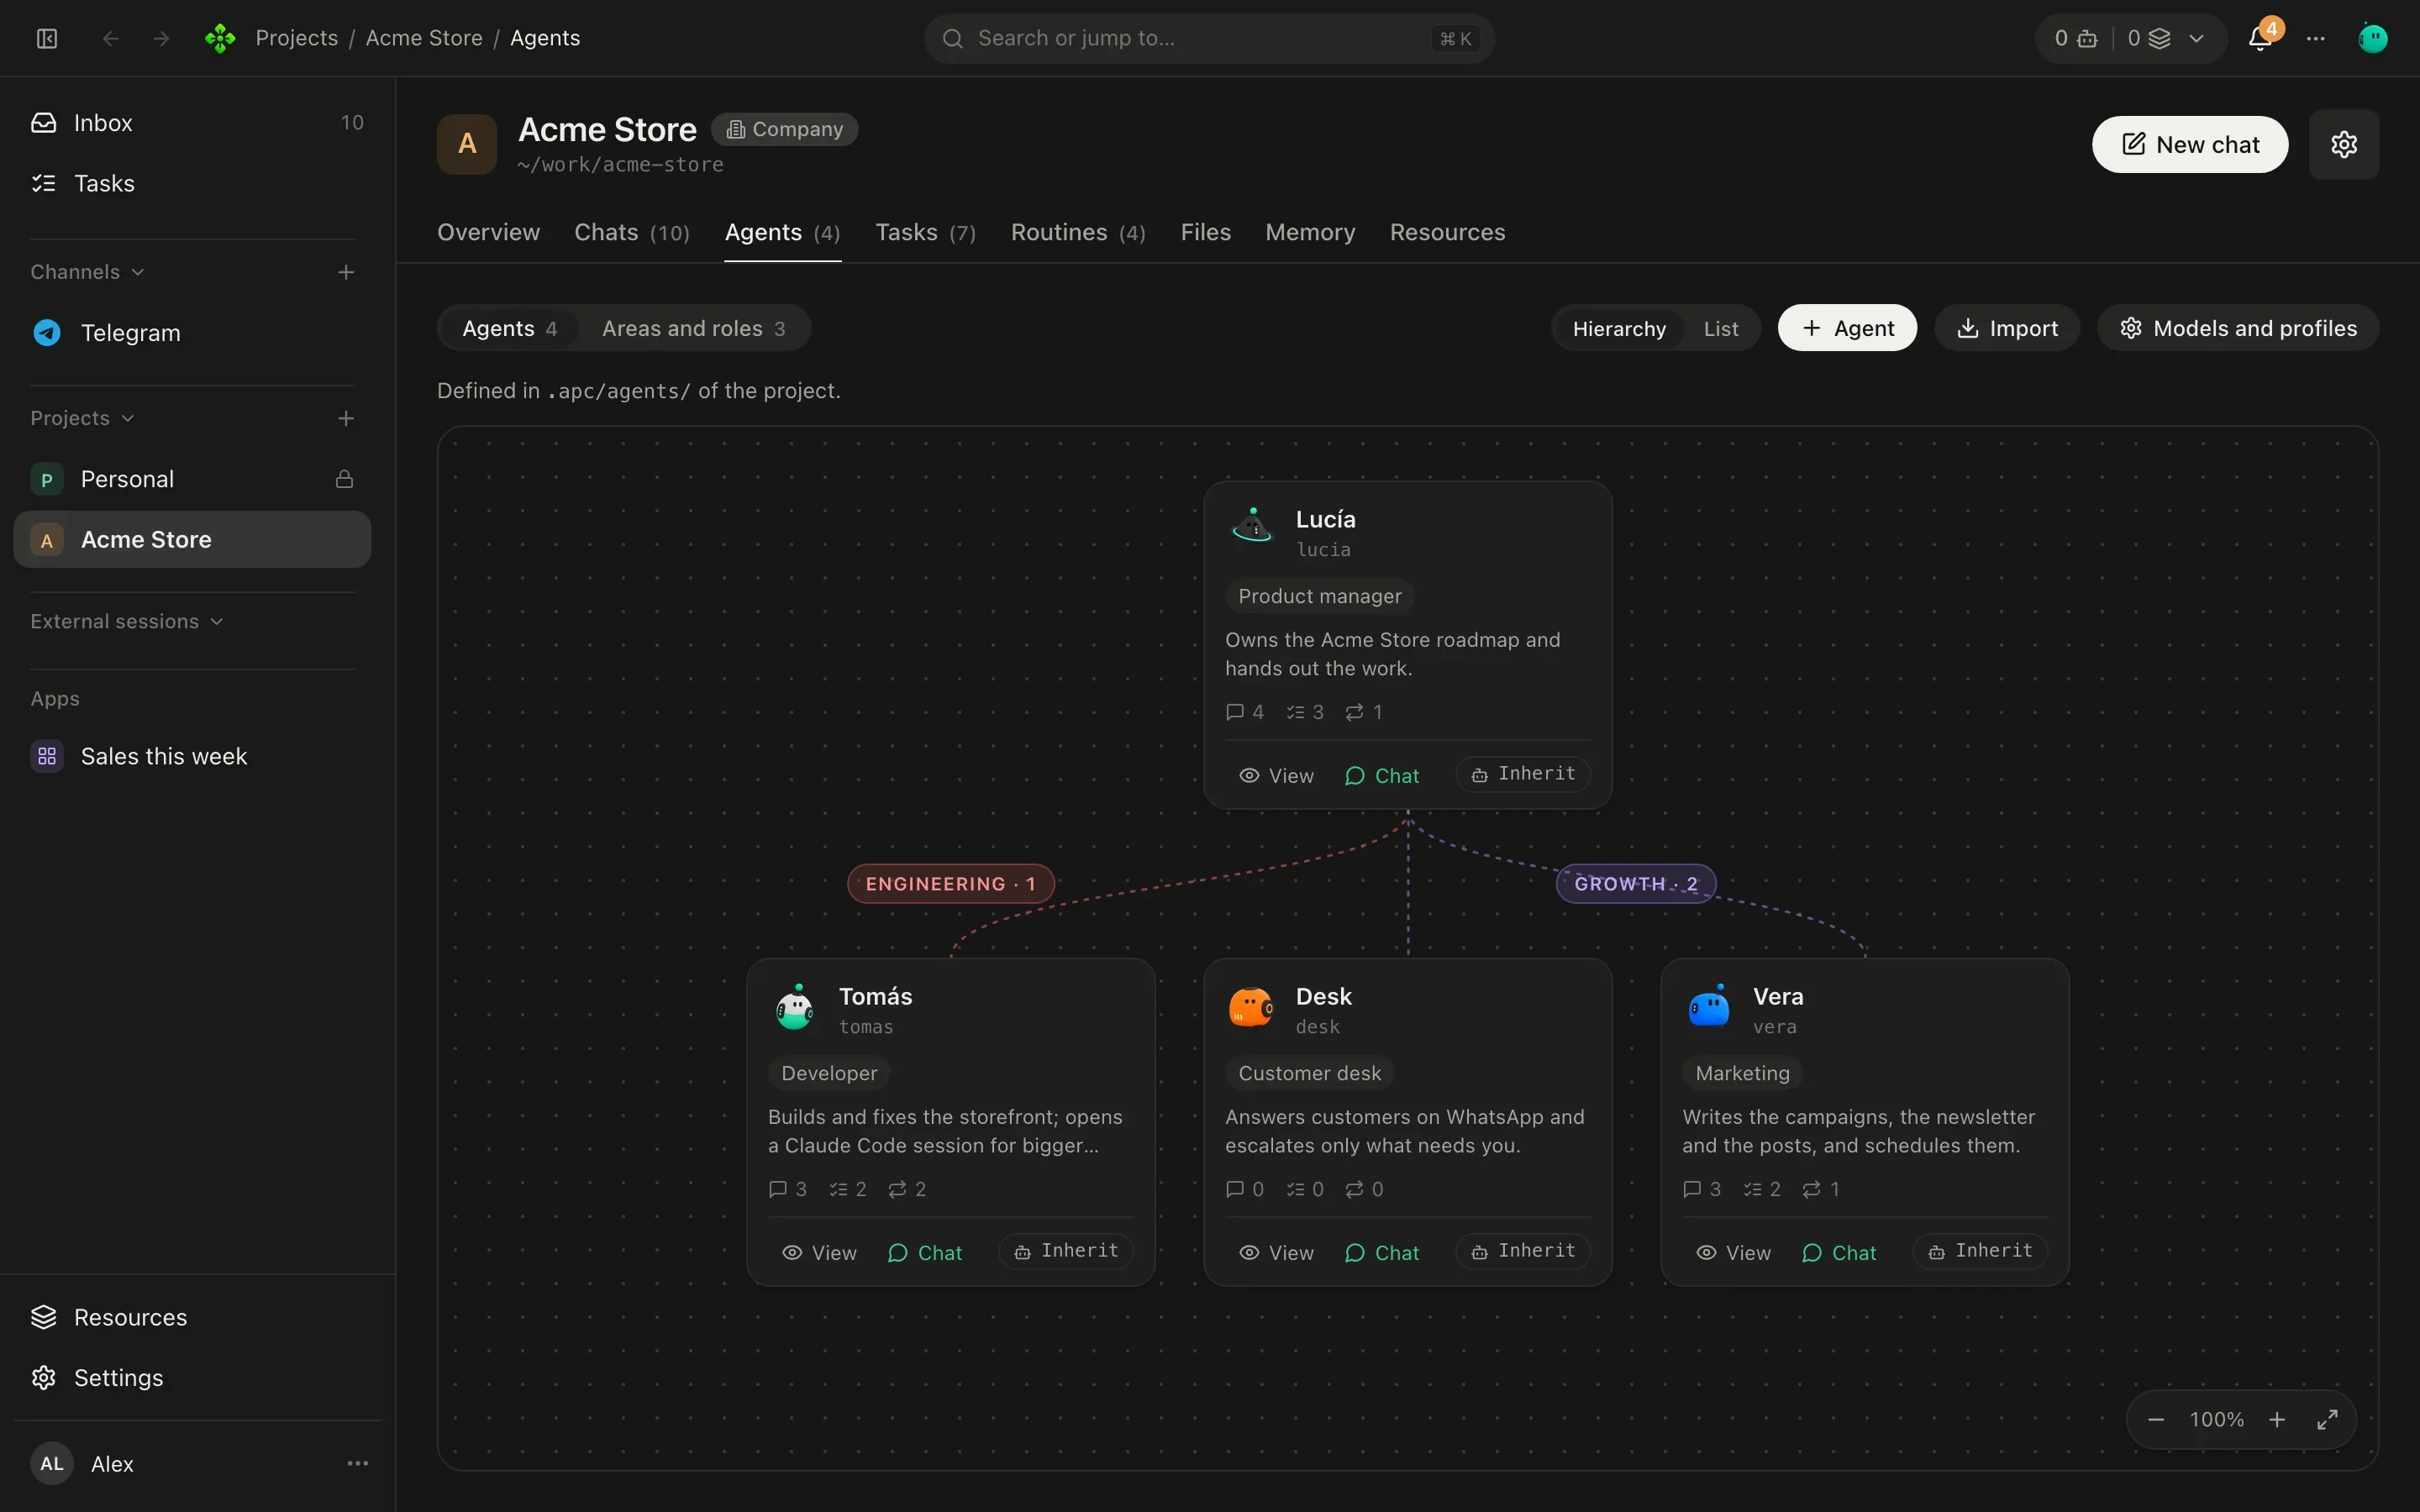Toggle the sidebar panel icon

click(47, 38)
